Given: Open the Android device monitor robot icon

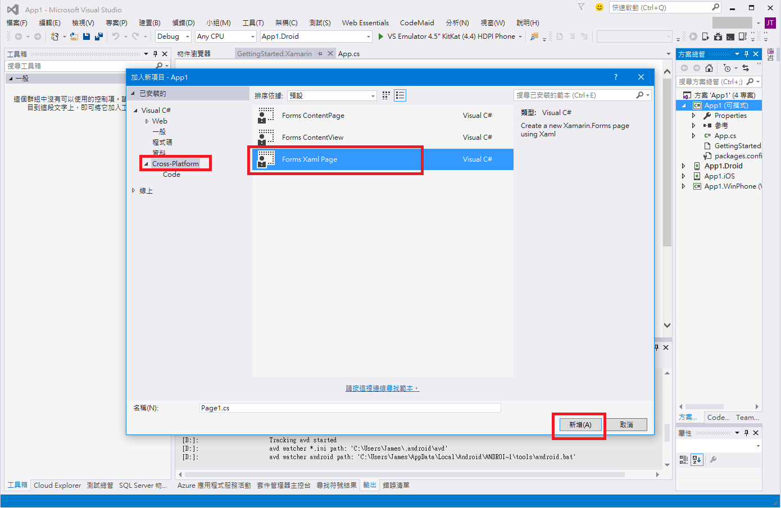Looking at the screenshot, I should pos(718,36).
